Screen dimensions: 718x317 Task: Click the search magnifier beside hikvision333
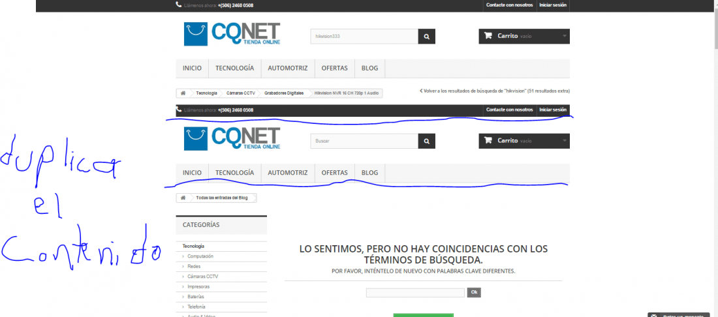427,36
